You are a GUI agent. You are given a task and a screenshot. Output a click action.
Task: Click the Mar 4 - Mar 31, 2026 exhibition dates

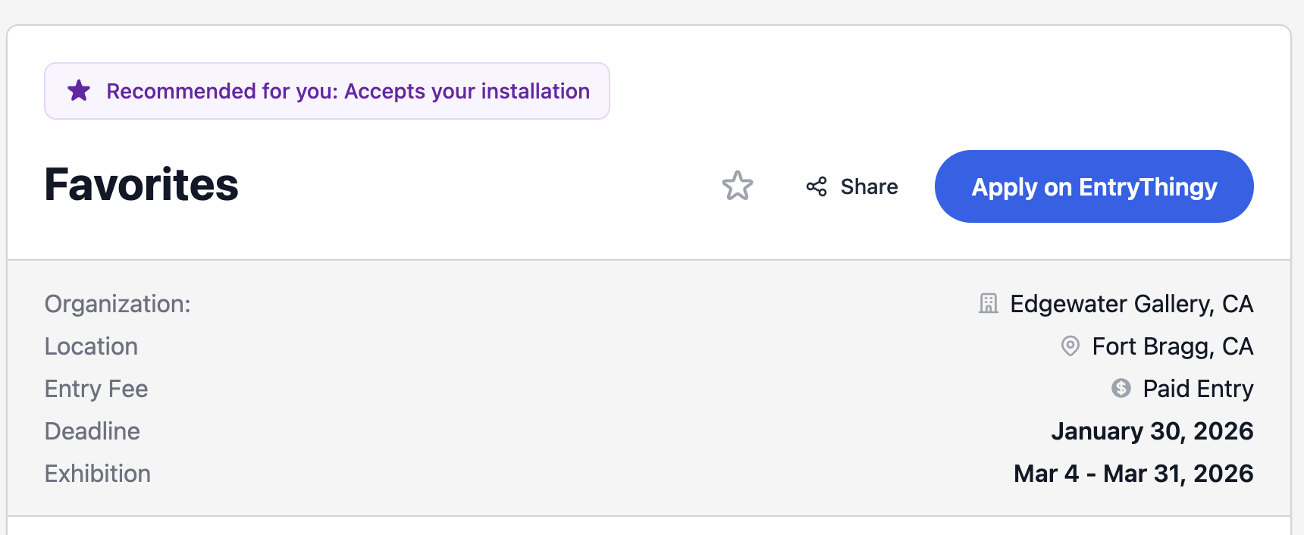pyautogui.click(x=1133, y=474)
